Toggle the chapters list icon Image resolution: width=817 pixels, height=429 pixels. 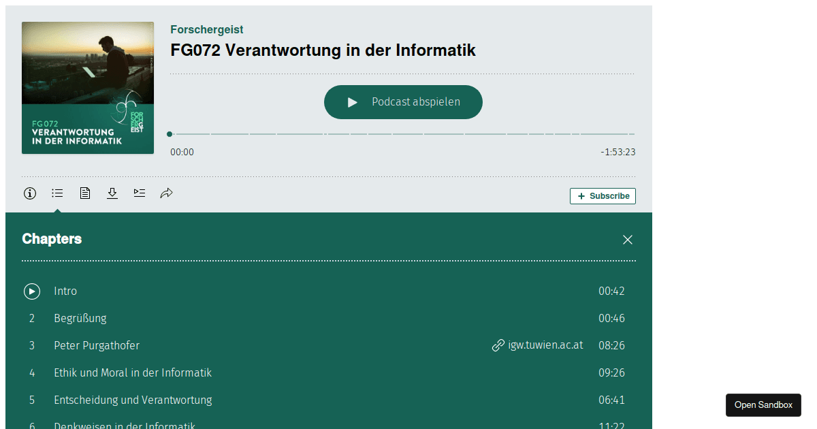tap(57, 193)
